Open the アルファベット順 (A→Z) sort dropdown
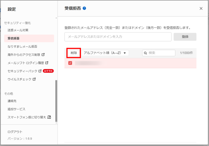This screenshot has width=209, height=146. (106, 53)
